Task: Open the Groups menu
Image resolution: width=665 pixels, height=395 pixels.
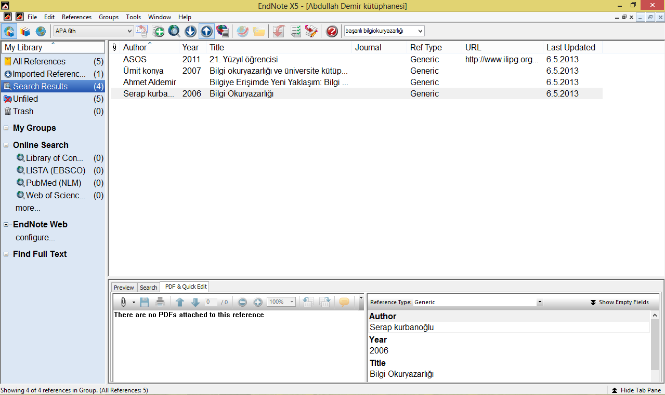Action: [109, 17]
